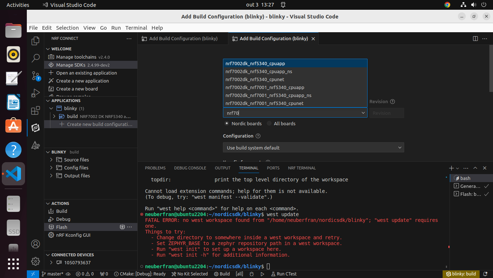Open the Configuration dropdown
This screenshot has width=493, height=278.
[x=313, y=148]
